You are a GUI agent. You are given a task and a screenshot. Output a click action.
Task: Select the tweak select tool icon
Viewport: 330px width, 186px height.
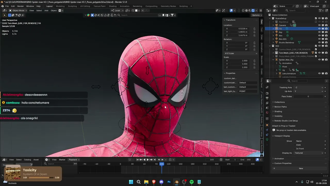[x=5, y=15]
